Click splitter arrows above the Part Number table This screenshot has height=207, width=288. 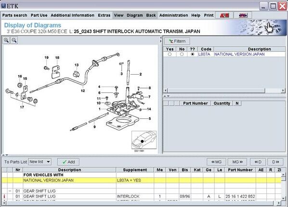(x=167, y=96)
